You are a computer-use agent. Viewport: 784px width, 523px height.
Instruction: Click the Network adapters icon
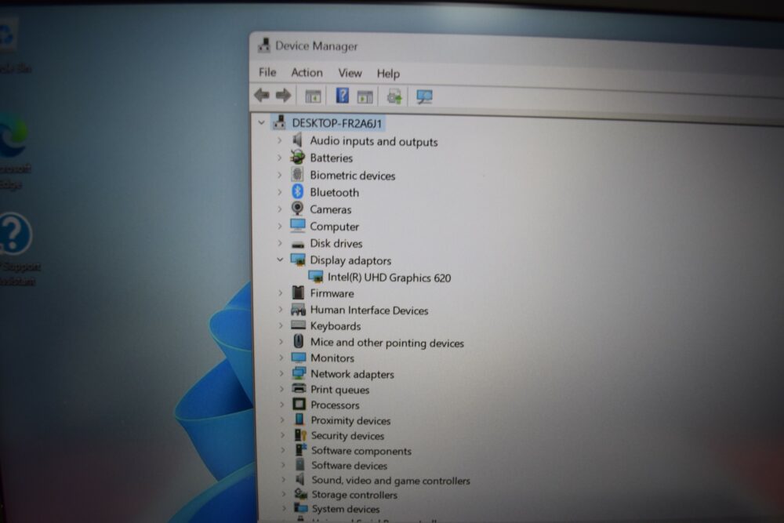point(299,373)
